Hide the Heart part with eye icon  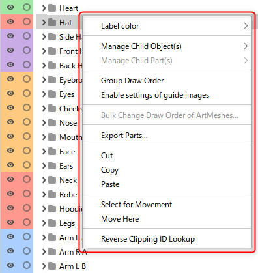(10, 7)
